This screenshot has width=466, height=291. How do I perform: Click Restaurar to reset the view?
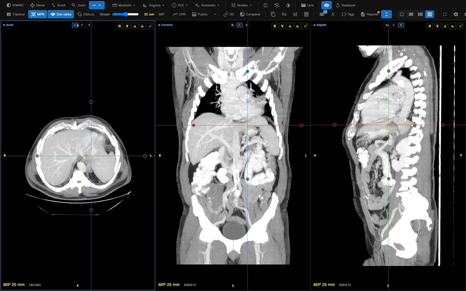point(345,5)
